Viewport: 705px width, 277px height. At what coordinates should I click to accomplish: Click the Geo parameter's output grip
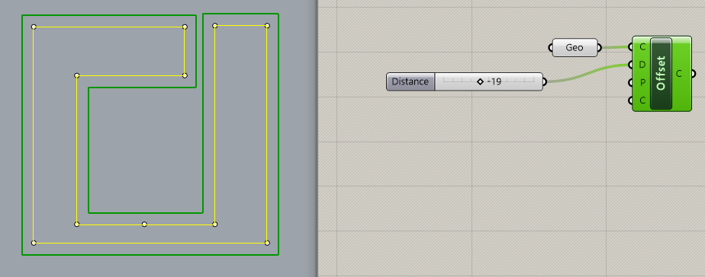(600, 47)
